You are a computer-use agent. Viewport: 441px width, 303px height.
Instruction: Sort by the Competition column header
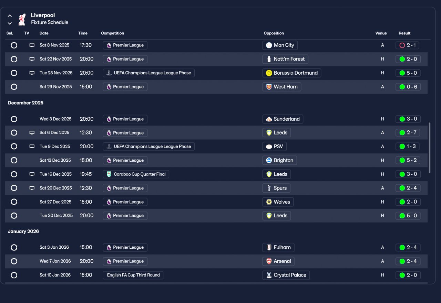click(x=112, y=33)
